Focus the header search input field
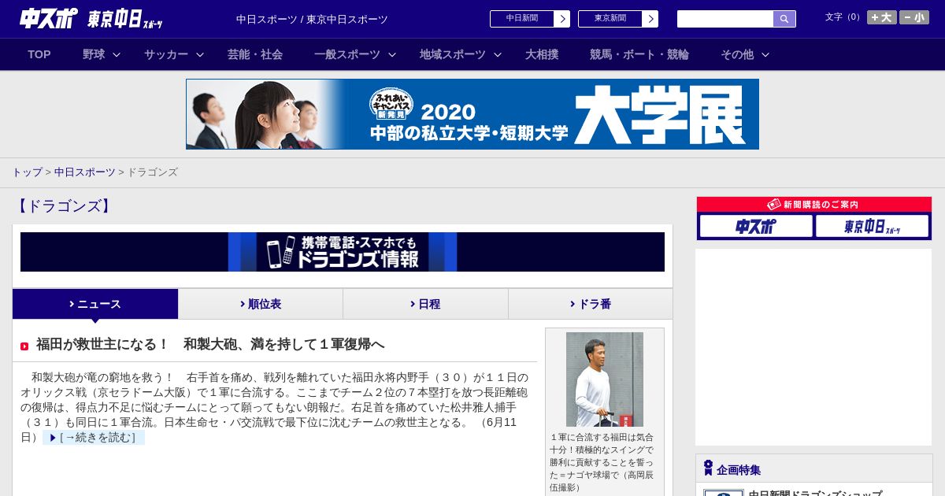This screenshot has width=945, height=496. click(725, 19)
